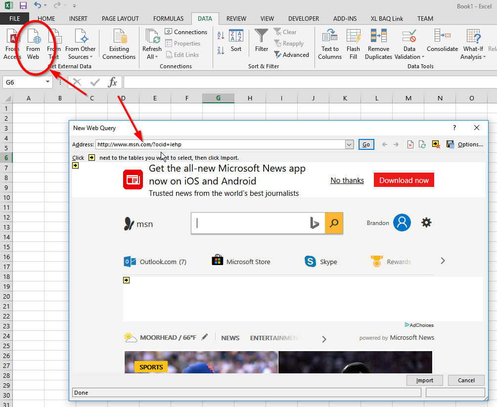Image resolution: width=497 pixels, height=407 pixels.
Task: Open Web Query Options
Action: [x=470, y=144]
